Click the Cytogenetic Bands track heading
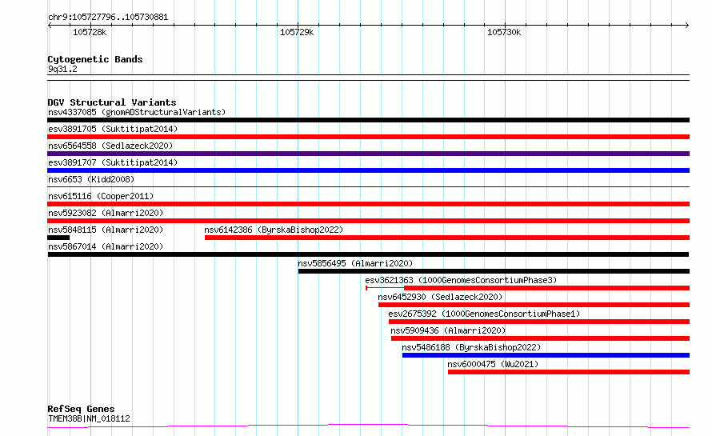 [x=95, y=59]
